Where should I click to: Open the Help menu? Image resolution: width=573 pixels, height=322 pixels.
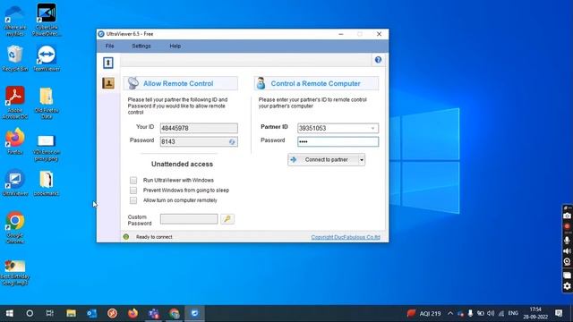pyautogui.click(x=175, y=46)
